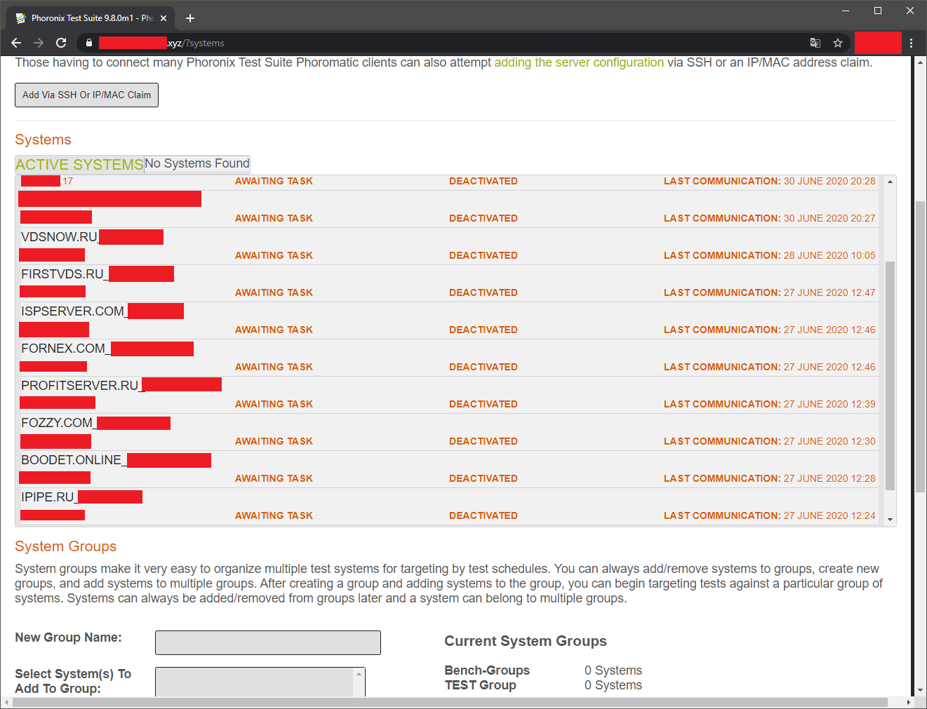Click the system select box up arrow
This screenshot has height=709, width=927.
click(x=359, y=673)
